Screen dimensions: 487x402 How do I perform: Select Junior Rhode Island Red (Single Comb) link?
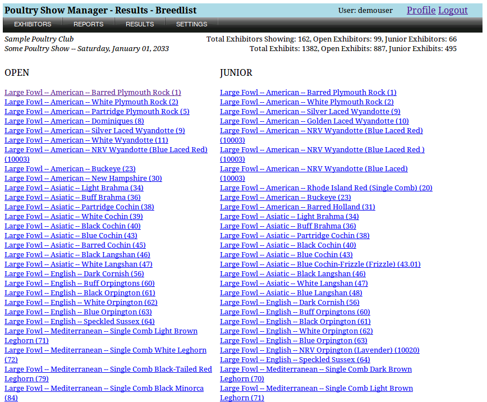coord(326,188)
